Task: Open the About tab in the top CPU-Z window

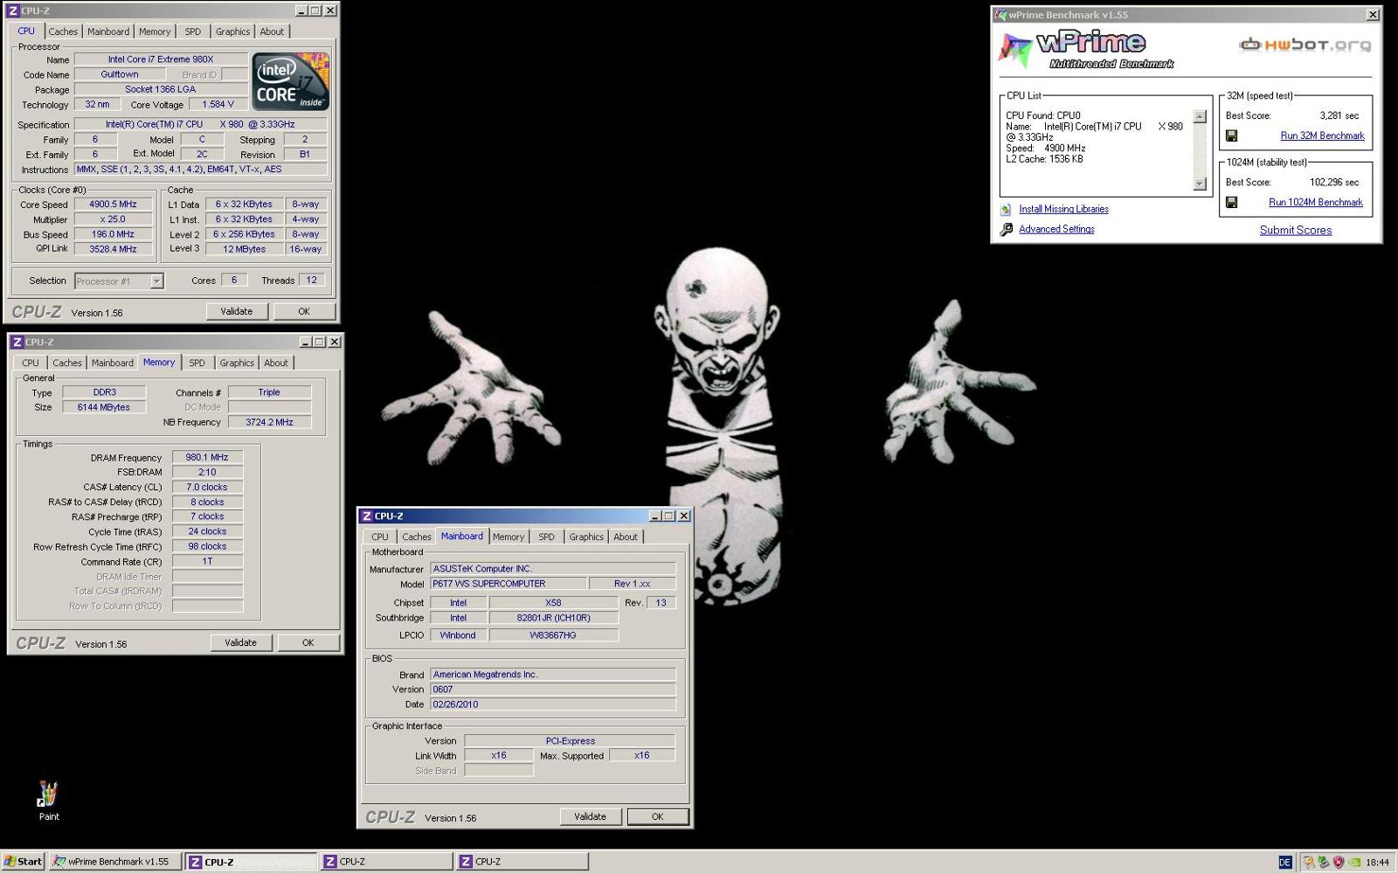Action: point(272,31)
